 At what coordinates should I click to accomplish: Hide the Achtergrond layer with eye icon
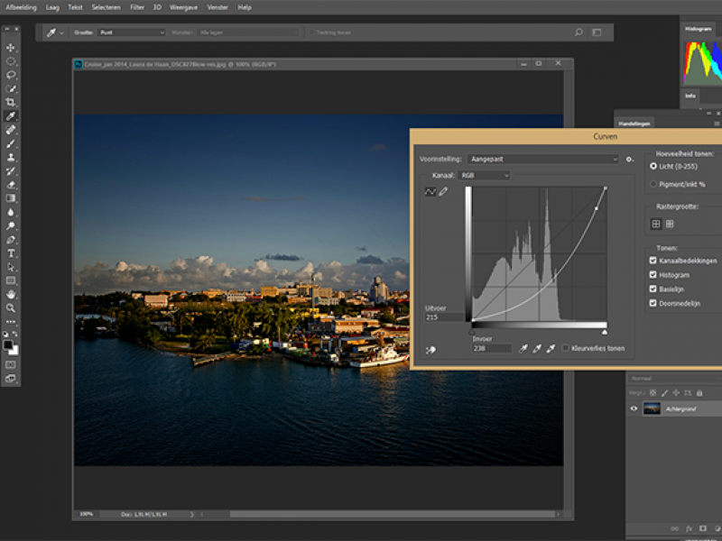pyautogui.click(x=634, y=408)
